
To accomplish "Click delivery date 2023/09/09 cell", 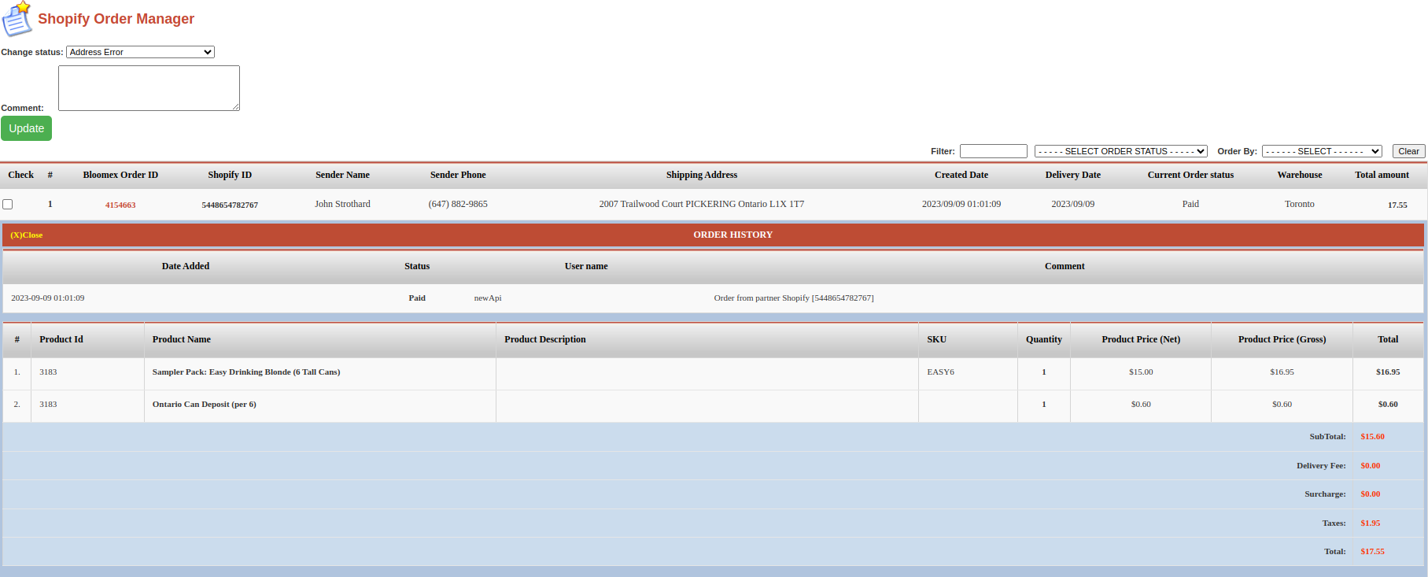I will point(1072,204).
